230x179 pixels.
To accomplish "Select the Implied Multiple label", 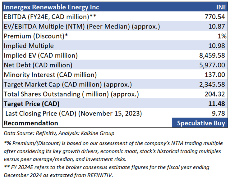I will point(29,46).
